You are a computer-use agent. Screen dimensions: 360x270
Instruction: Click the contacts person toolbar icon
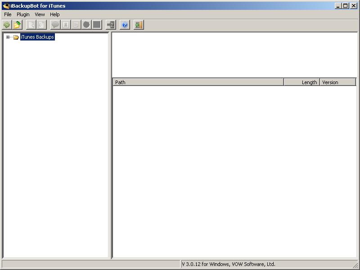[x=66, y=25]
